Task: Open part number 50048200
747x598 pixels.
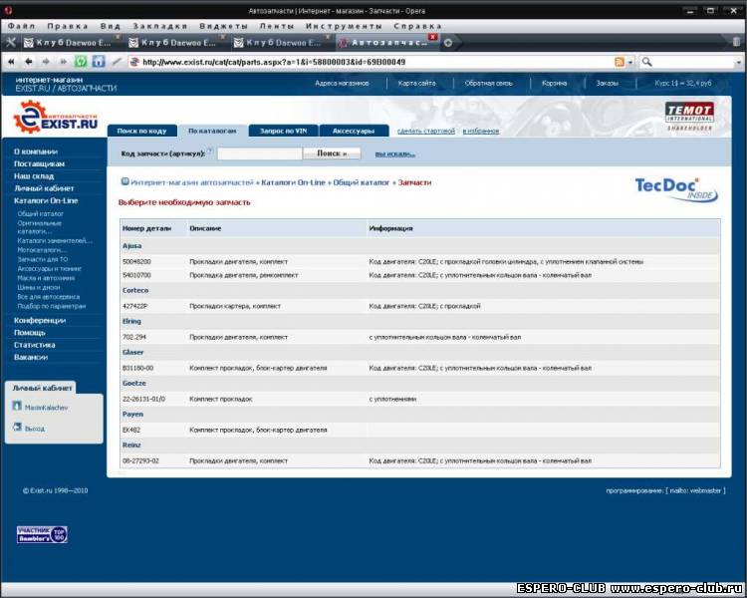Action: [x=136, y=261]
